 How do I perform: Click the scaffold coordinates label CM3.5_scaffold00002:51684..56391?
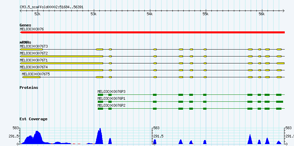[52, 7]
